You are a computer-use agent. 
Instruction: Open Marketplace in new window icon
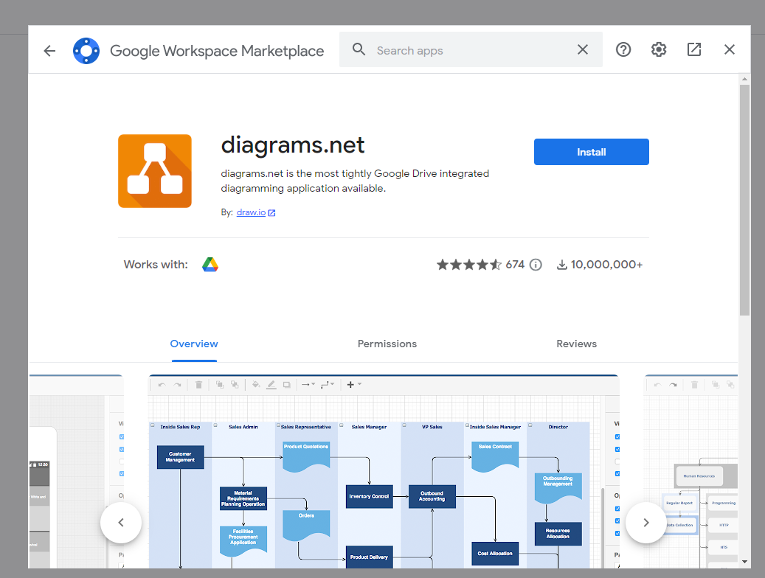coord(693,49)
